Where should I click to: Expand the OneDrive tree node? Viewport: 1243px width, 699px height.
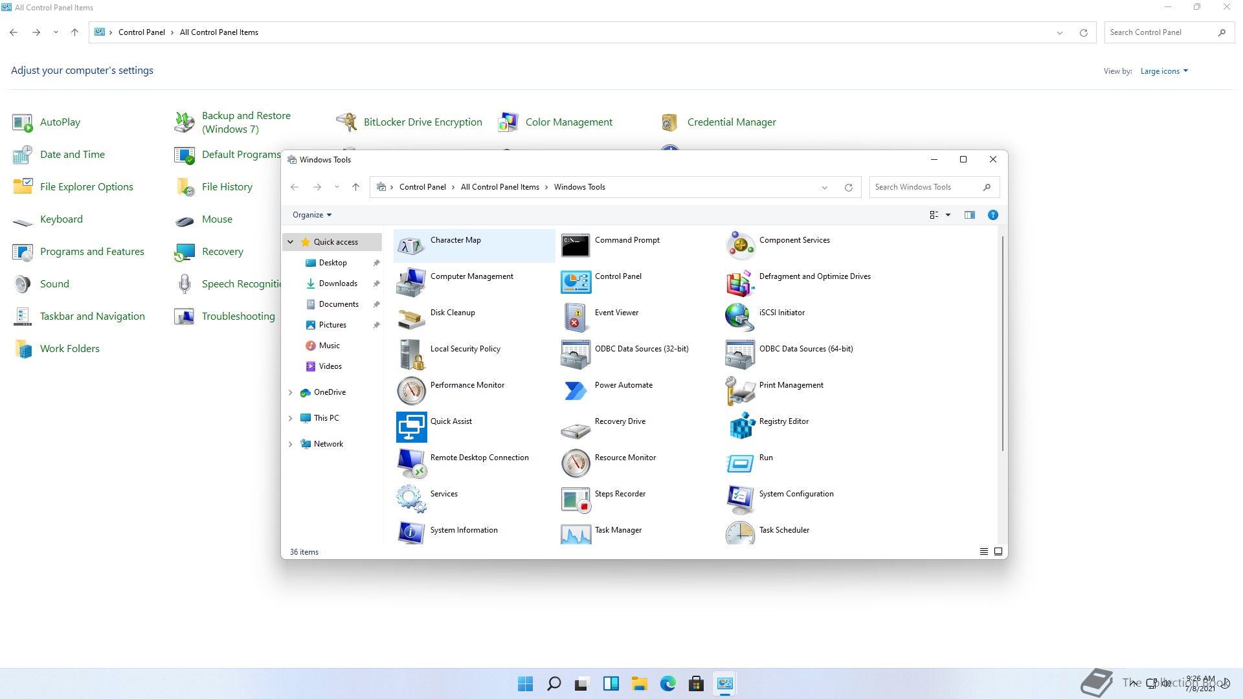pos(290,392)
